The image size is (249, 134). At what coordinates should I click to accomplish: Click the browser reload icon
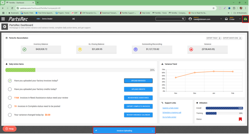pos(12,8)
